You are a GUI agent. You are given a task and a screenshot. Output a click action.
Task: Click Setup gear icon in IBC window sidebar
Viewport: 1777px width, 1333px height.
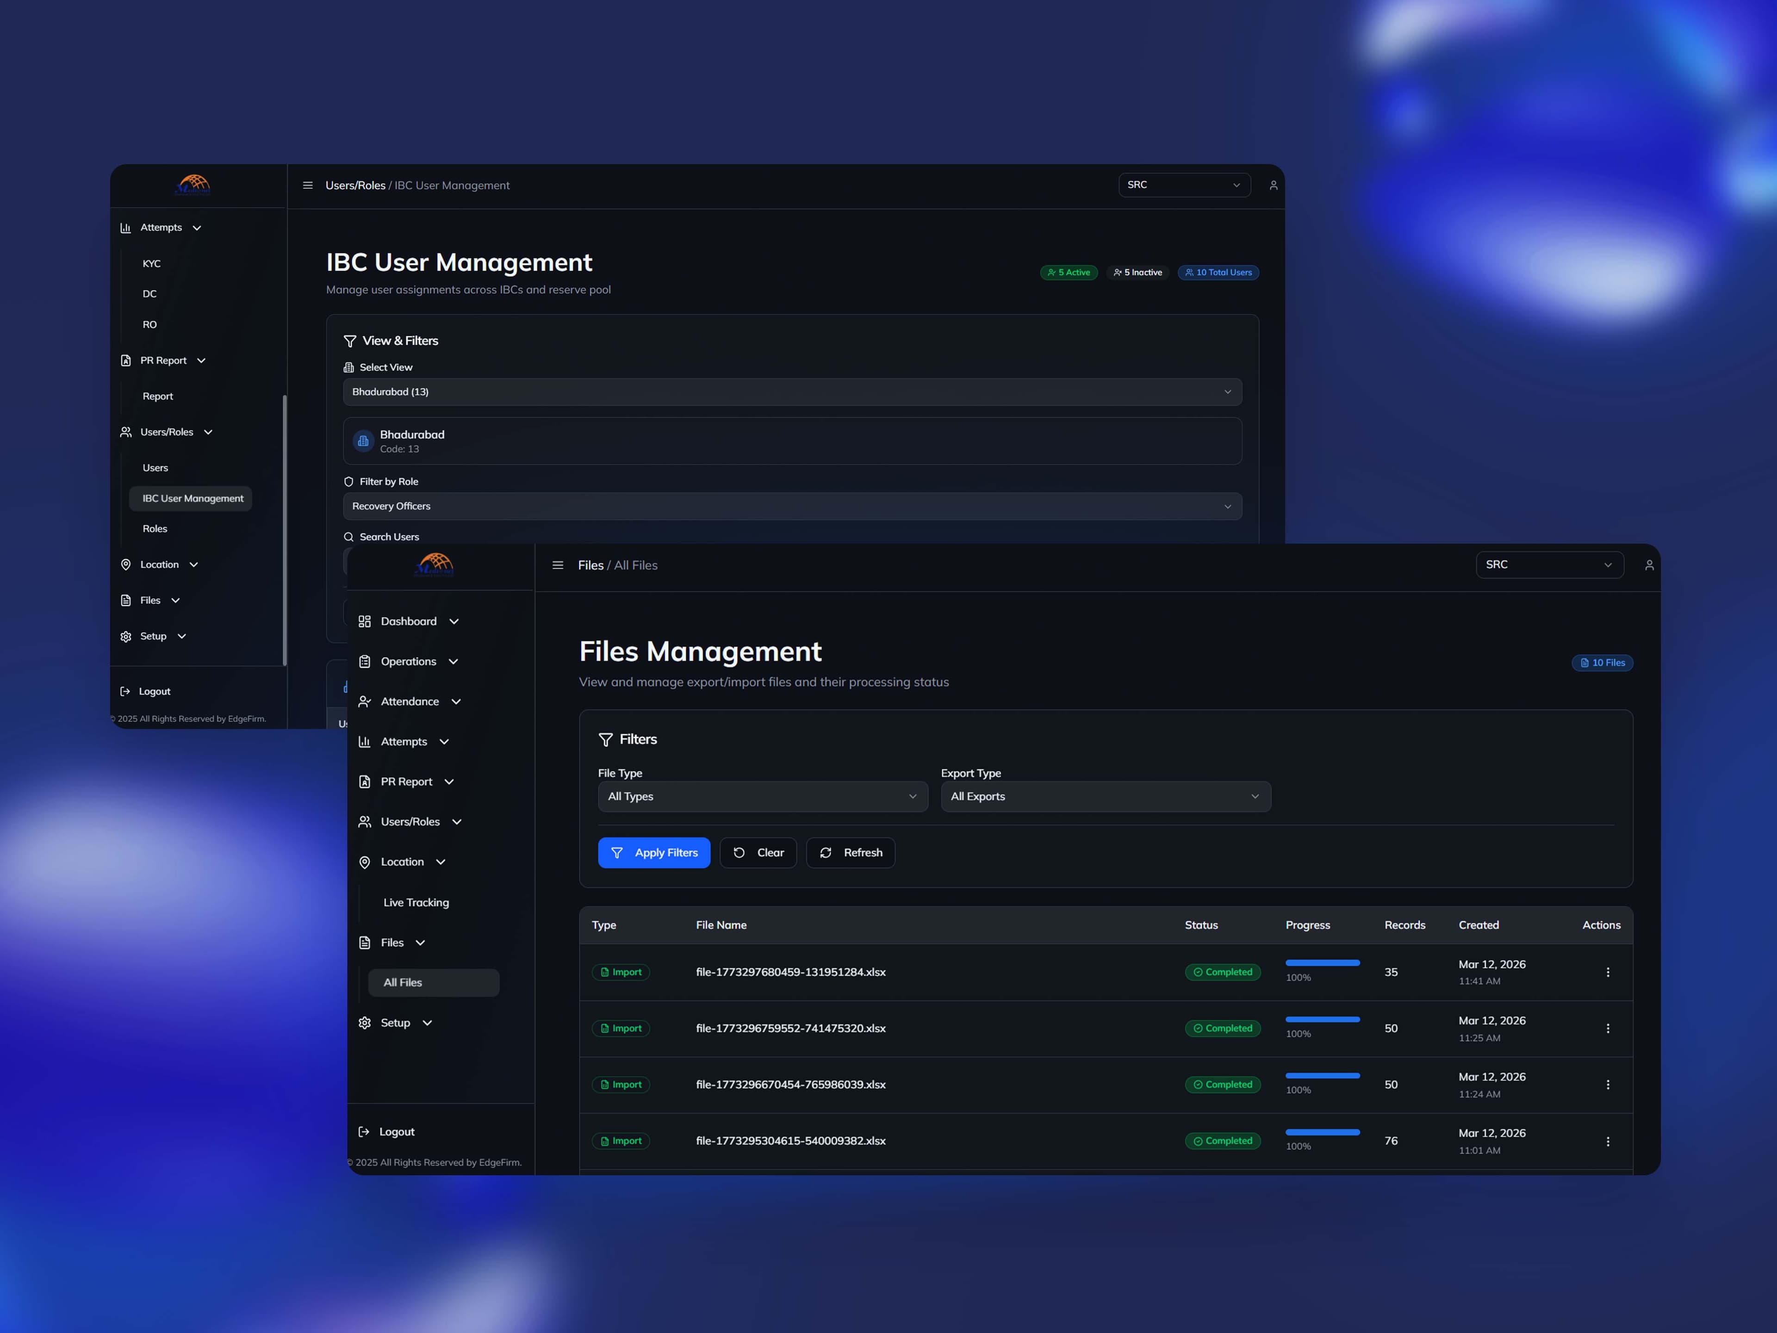[125, 637]
